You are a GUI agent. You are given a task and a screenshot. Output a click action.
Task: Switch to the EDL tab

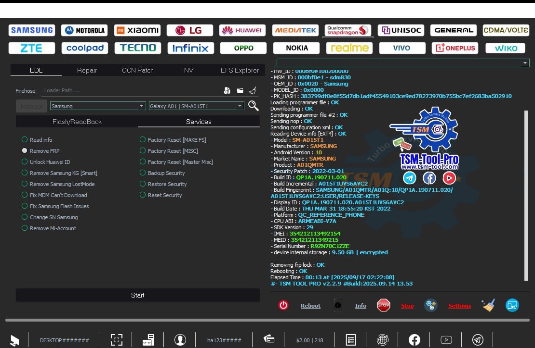coord(36,70)
